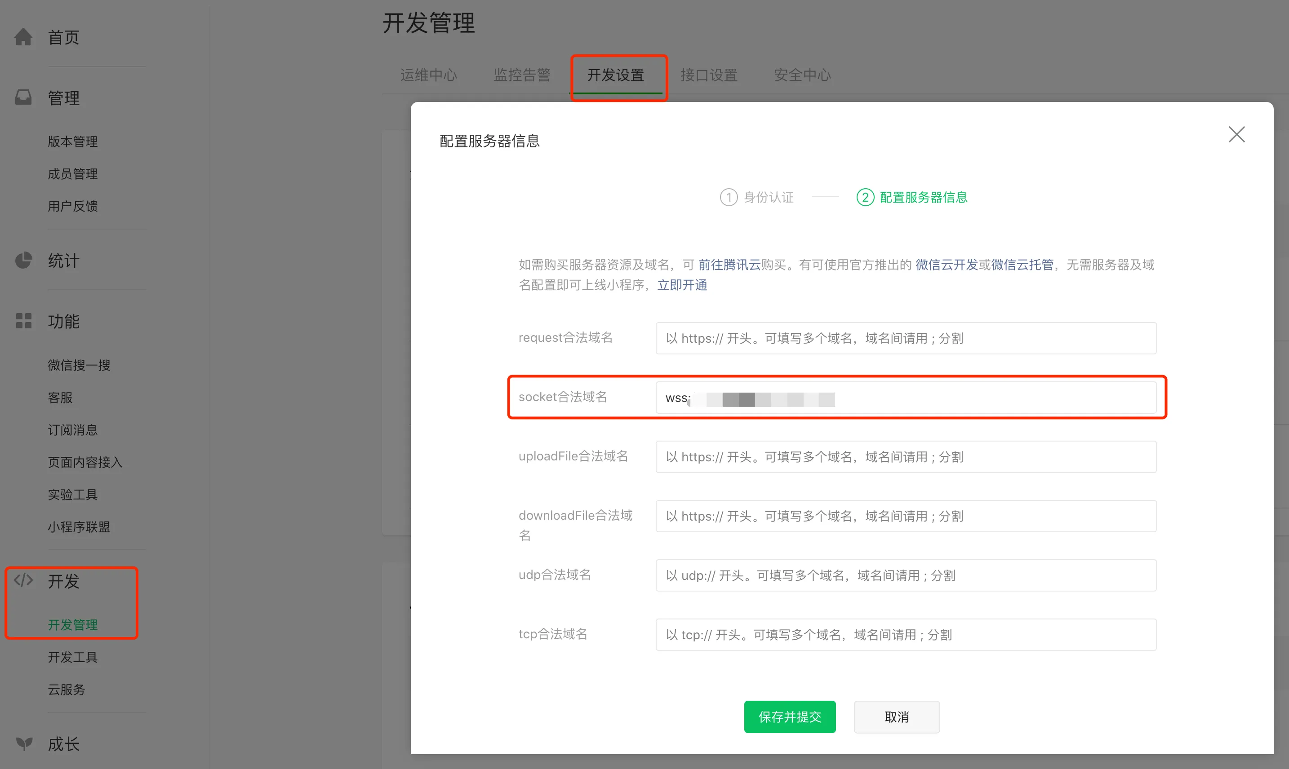
Task: Click the 管理 section icon in sidebar
Action: 23,97
